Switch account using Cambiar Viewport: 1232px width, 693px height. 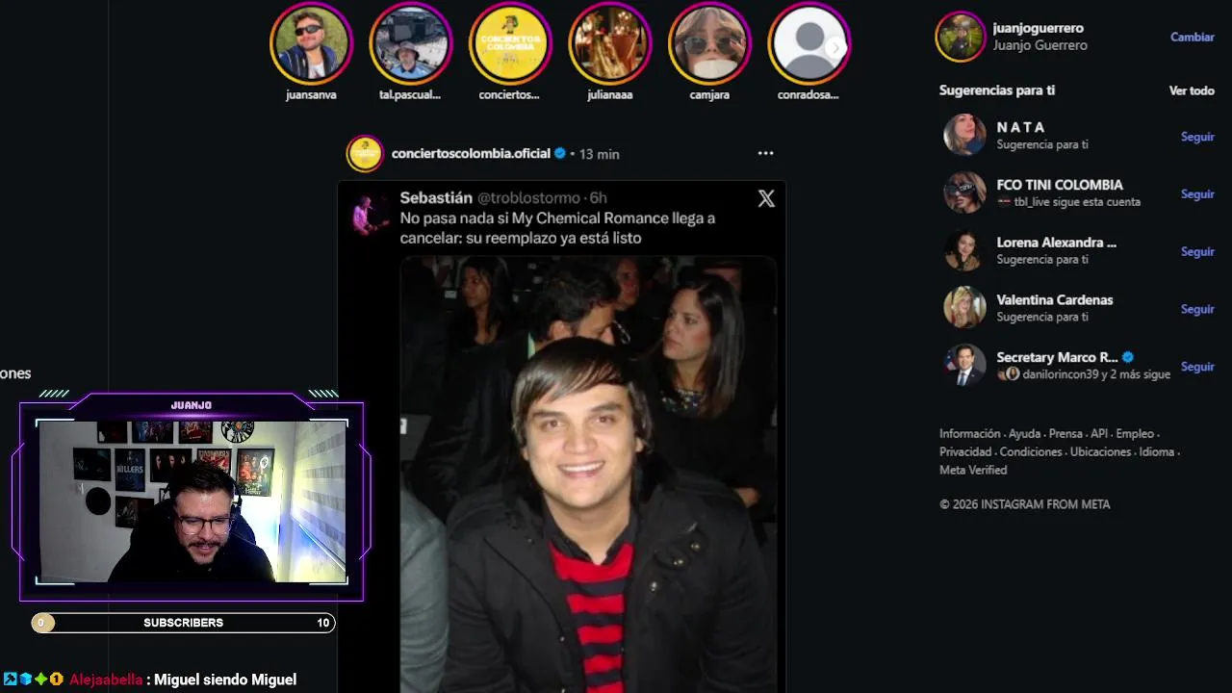[x=1192, y=37]
